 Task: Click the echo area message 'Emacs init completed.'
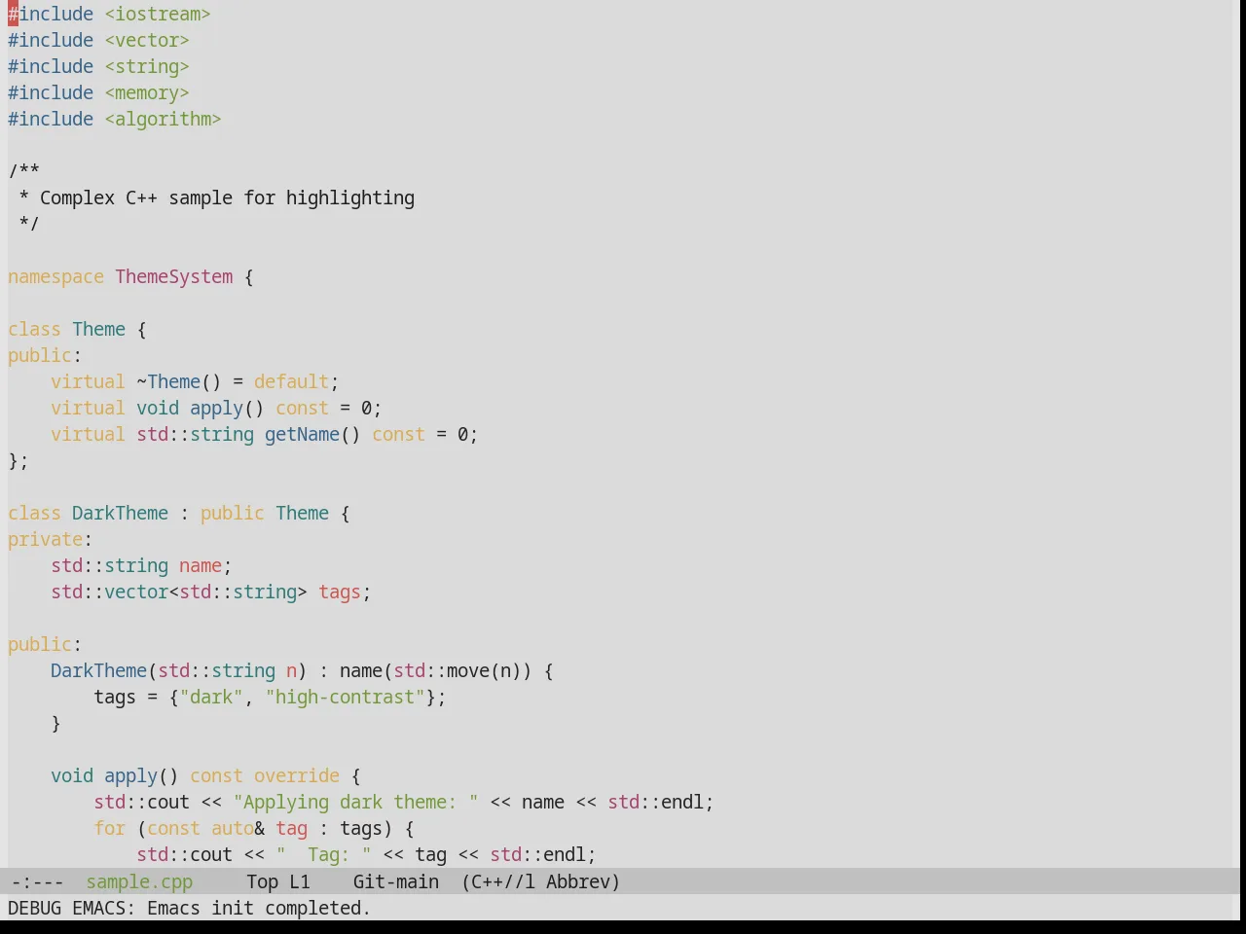click(x=259, y=908)
